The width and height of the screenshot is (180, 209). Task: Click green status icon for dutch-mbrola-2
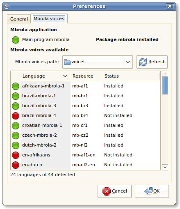coord(16,145)
